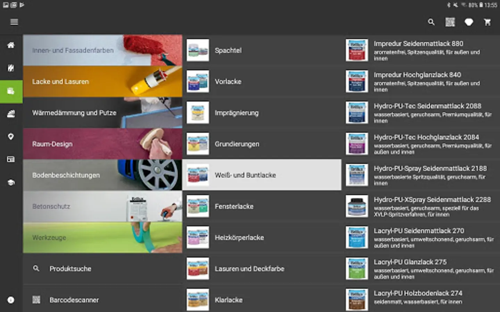Open the shopping cart
Viewport: 500px width, 312px height.
click(487, 22)
